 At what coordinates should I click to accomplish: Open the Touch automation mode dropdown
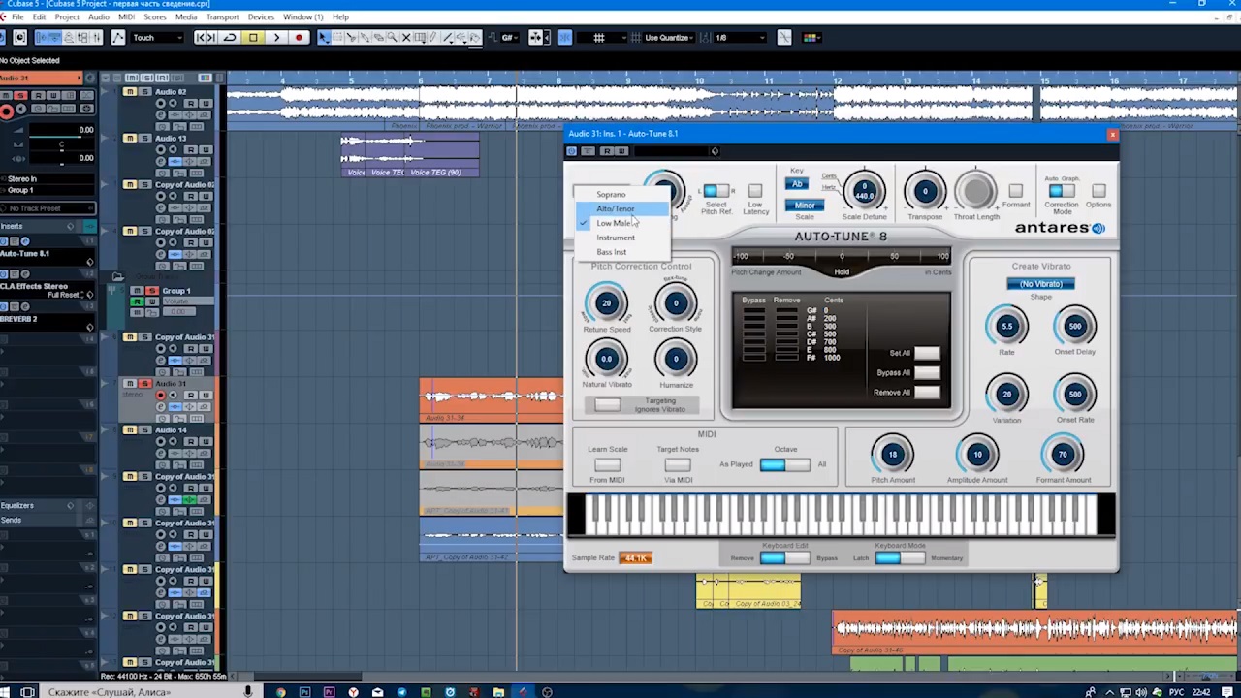[157, 38]
